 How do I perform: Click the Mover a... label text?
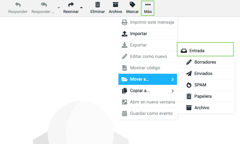[x=139, y=79]
